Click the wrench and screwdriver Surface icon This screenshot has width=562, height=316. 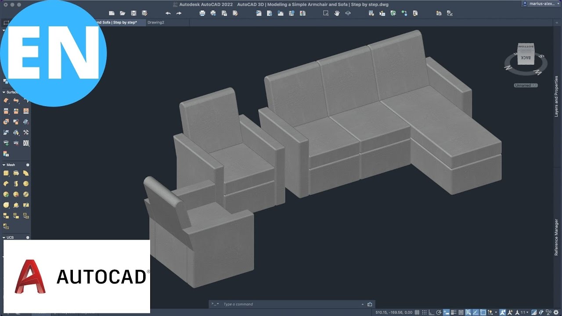[x=26, y=132]
